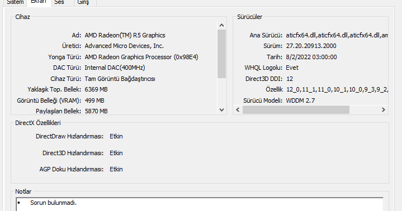
Task: Click the Direct3D DDI value 12
Action: [290, 79]
